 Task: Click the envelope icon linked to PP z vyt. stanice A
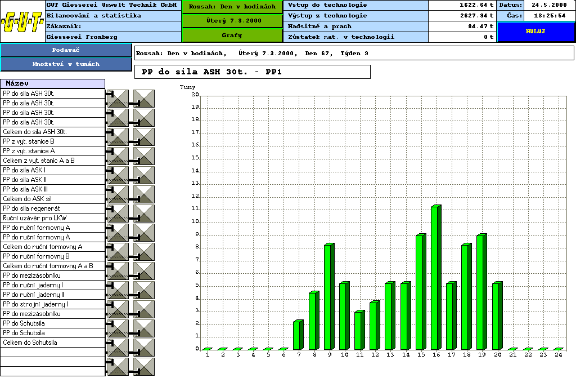pyautogui.click(x=118, y=156)
